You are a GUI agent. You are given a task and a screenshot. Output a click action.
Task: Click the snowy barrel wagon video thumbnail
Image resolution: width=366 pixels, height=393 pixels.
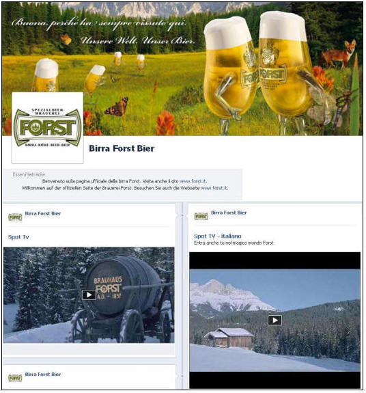point(89,295)
